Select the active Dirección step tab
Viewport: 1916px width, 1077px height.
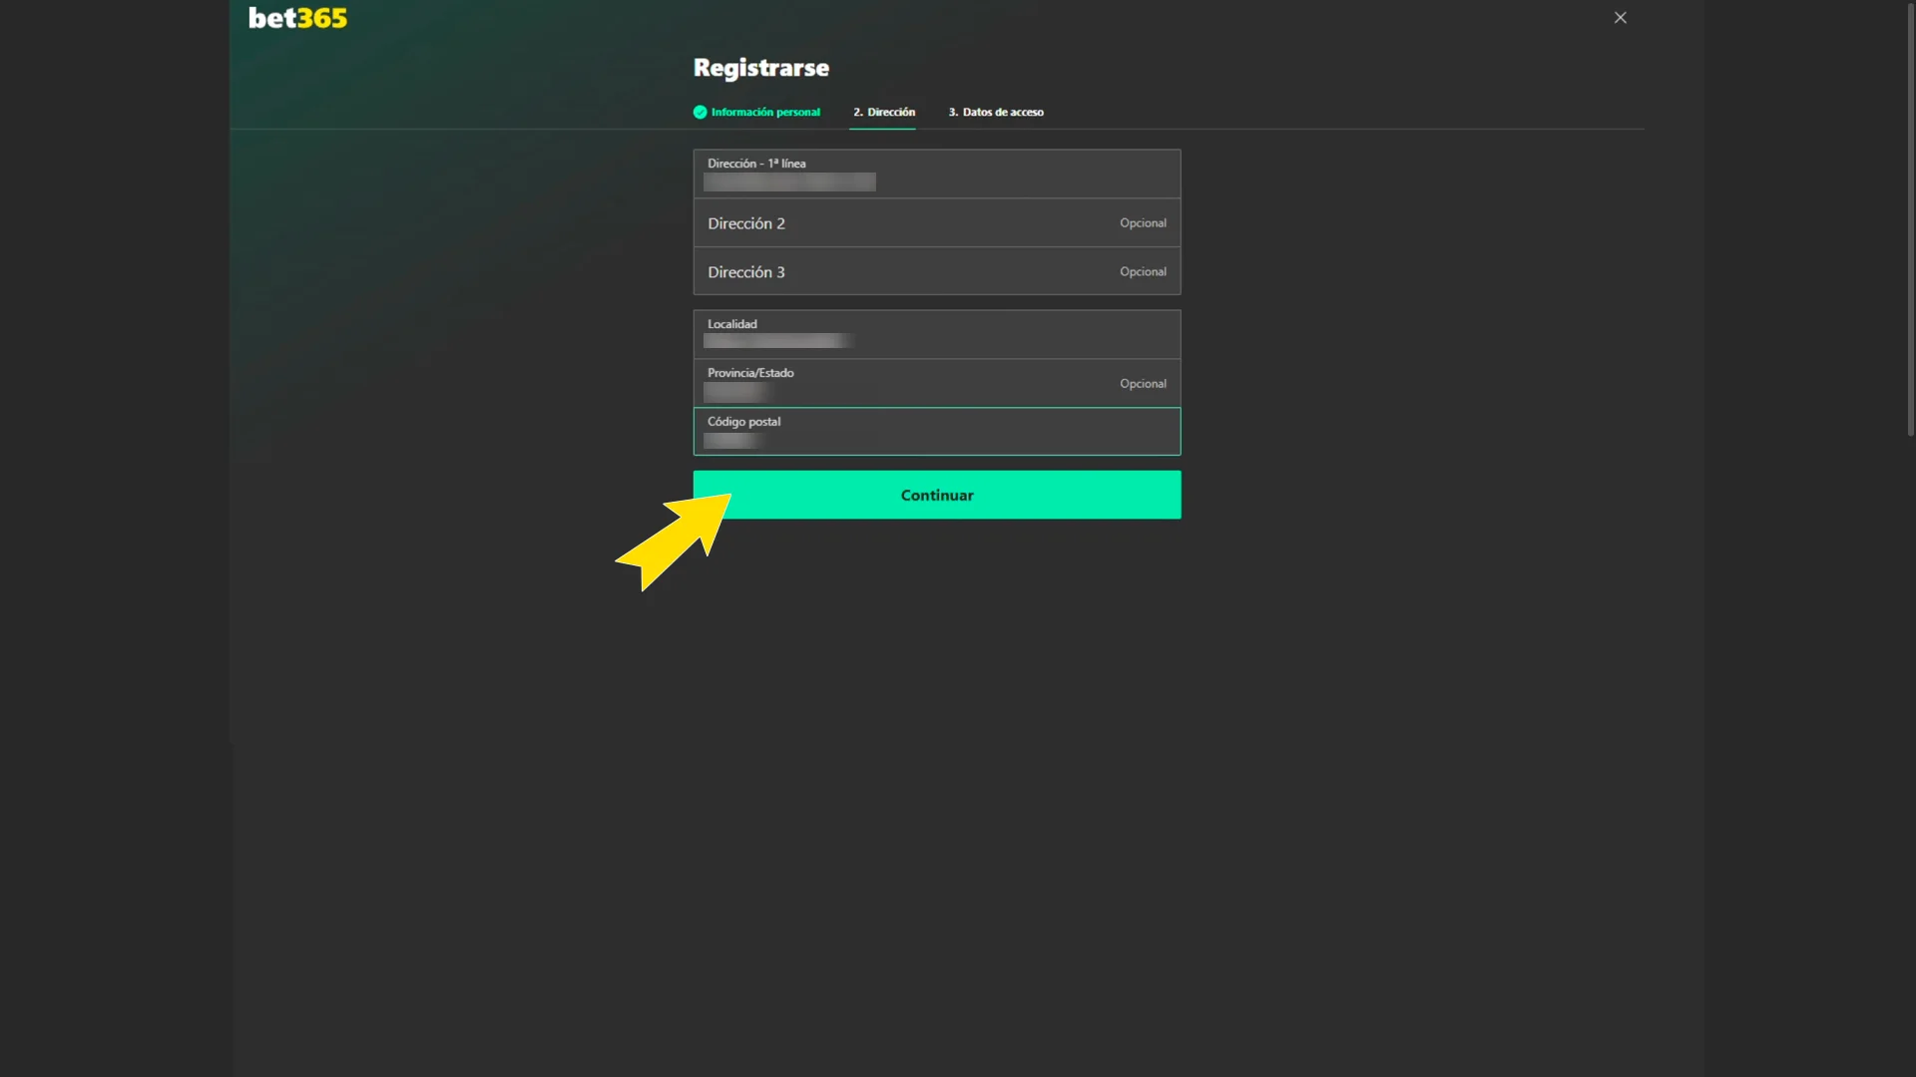click(x=883, y=112)
